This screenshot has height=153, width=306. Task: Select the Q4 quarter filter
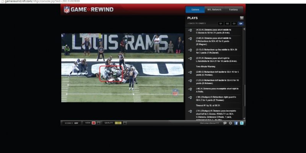click(x=241, y=24)
